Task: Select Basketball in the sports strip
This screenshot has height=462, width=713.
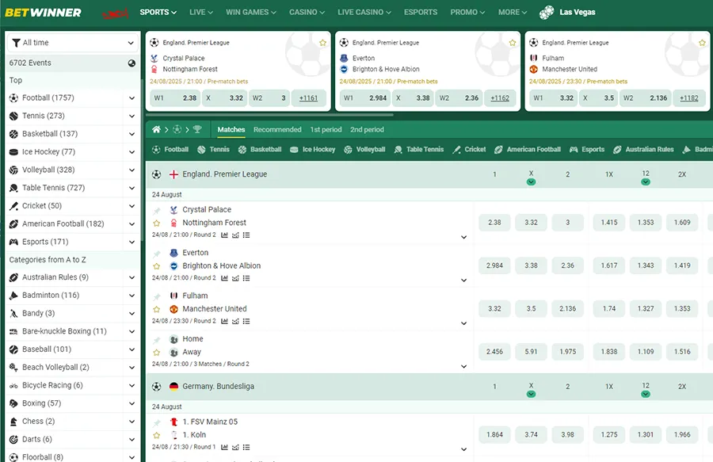Action: [x=260, y=150]
